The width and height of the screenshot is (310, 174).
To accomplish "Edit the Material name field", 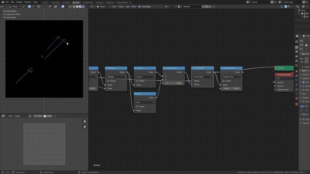I will coord(192,6).
